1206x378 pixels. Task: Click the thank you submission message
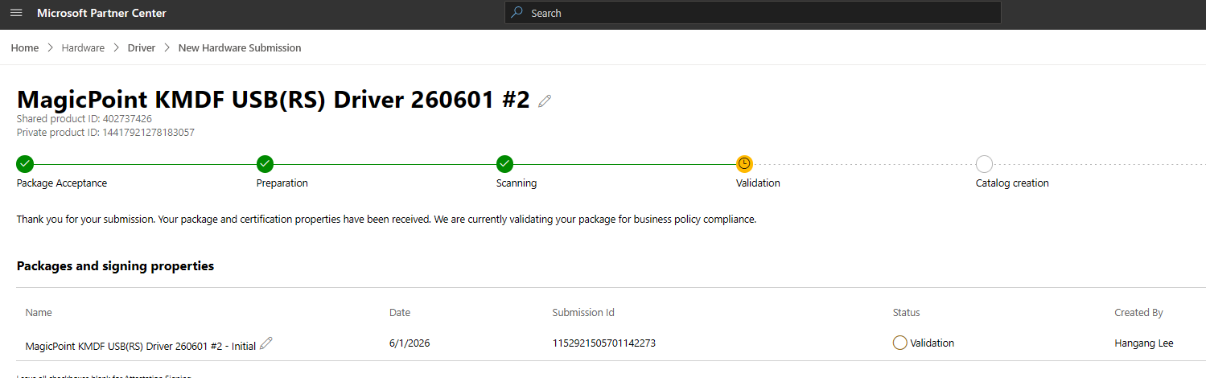pyautogui.click(x=386, y=219)
